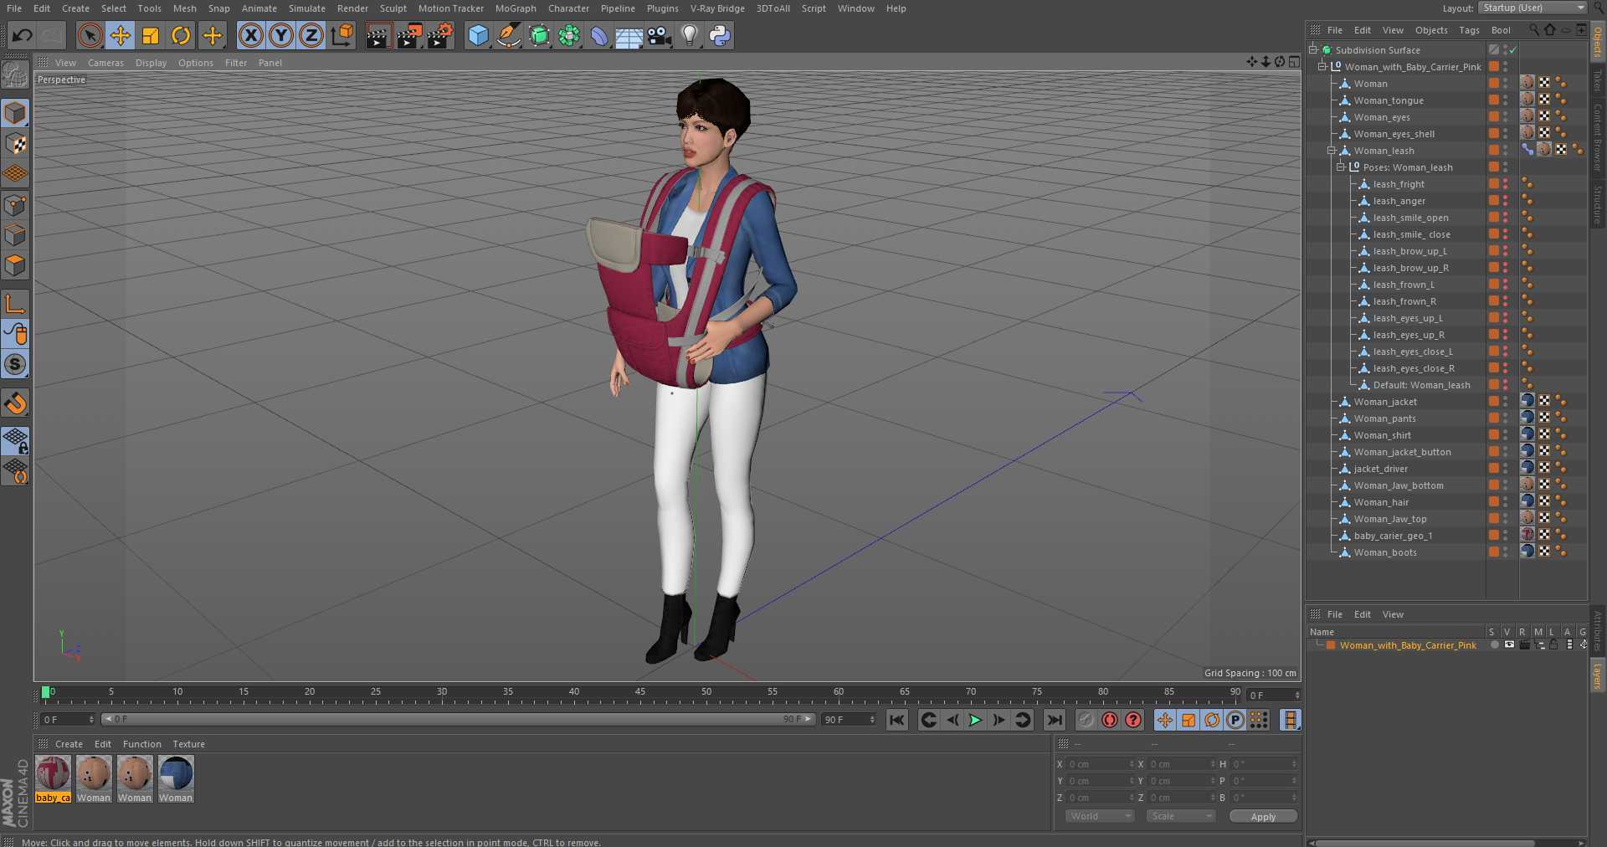
Task: Toggle layer visibility in Layers panel
Action: pyautogui.click(x=1509, y=644)
